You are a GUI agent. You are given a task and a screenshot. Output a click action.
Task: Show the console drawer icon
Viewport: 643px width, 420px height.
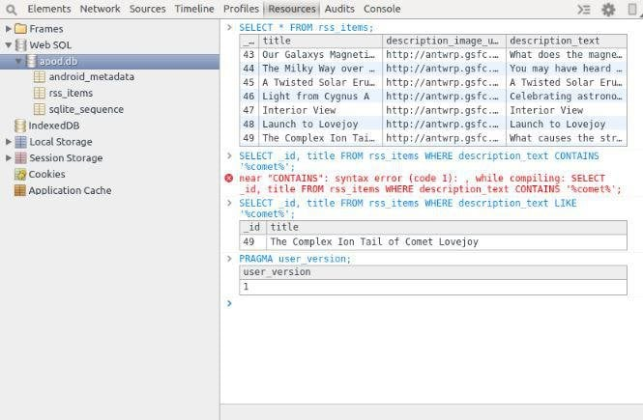(583, 10)
